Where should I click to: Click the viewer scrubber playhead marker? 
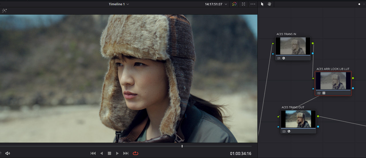tap(182, 146)
